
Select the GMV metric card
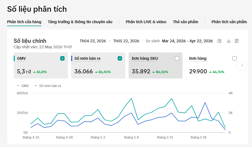(41, 65)
